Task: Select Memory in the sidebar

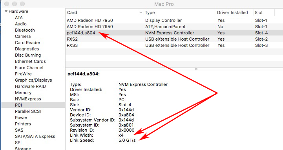Action: [23, 93]
